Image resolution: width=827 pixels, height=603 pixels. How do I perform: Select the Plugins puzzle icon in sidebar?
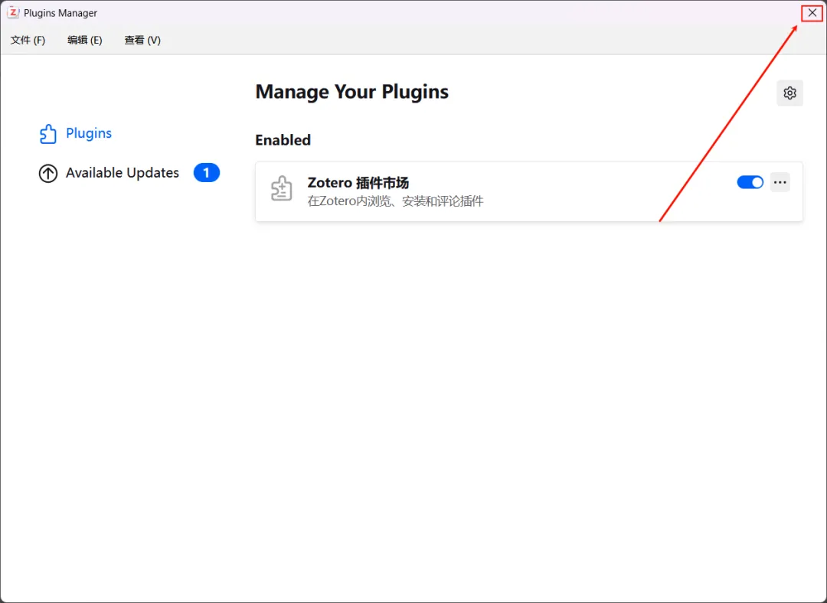pyautogui.click(x=48, y=134)
